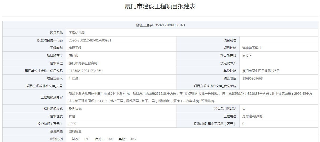This screenshot has width=320, height=142.
Task: Select the value 厦门市同安区三秀路176号
Action: click(x=261, y=71)
